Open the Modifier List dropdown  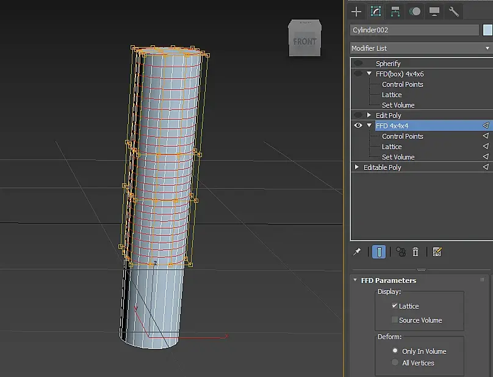(420, 48)
